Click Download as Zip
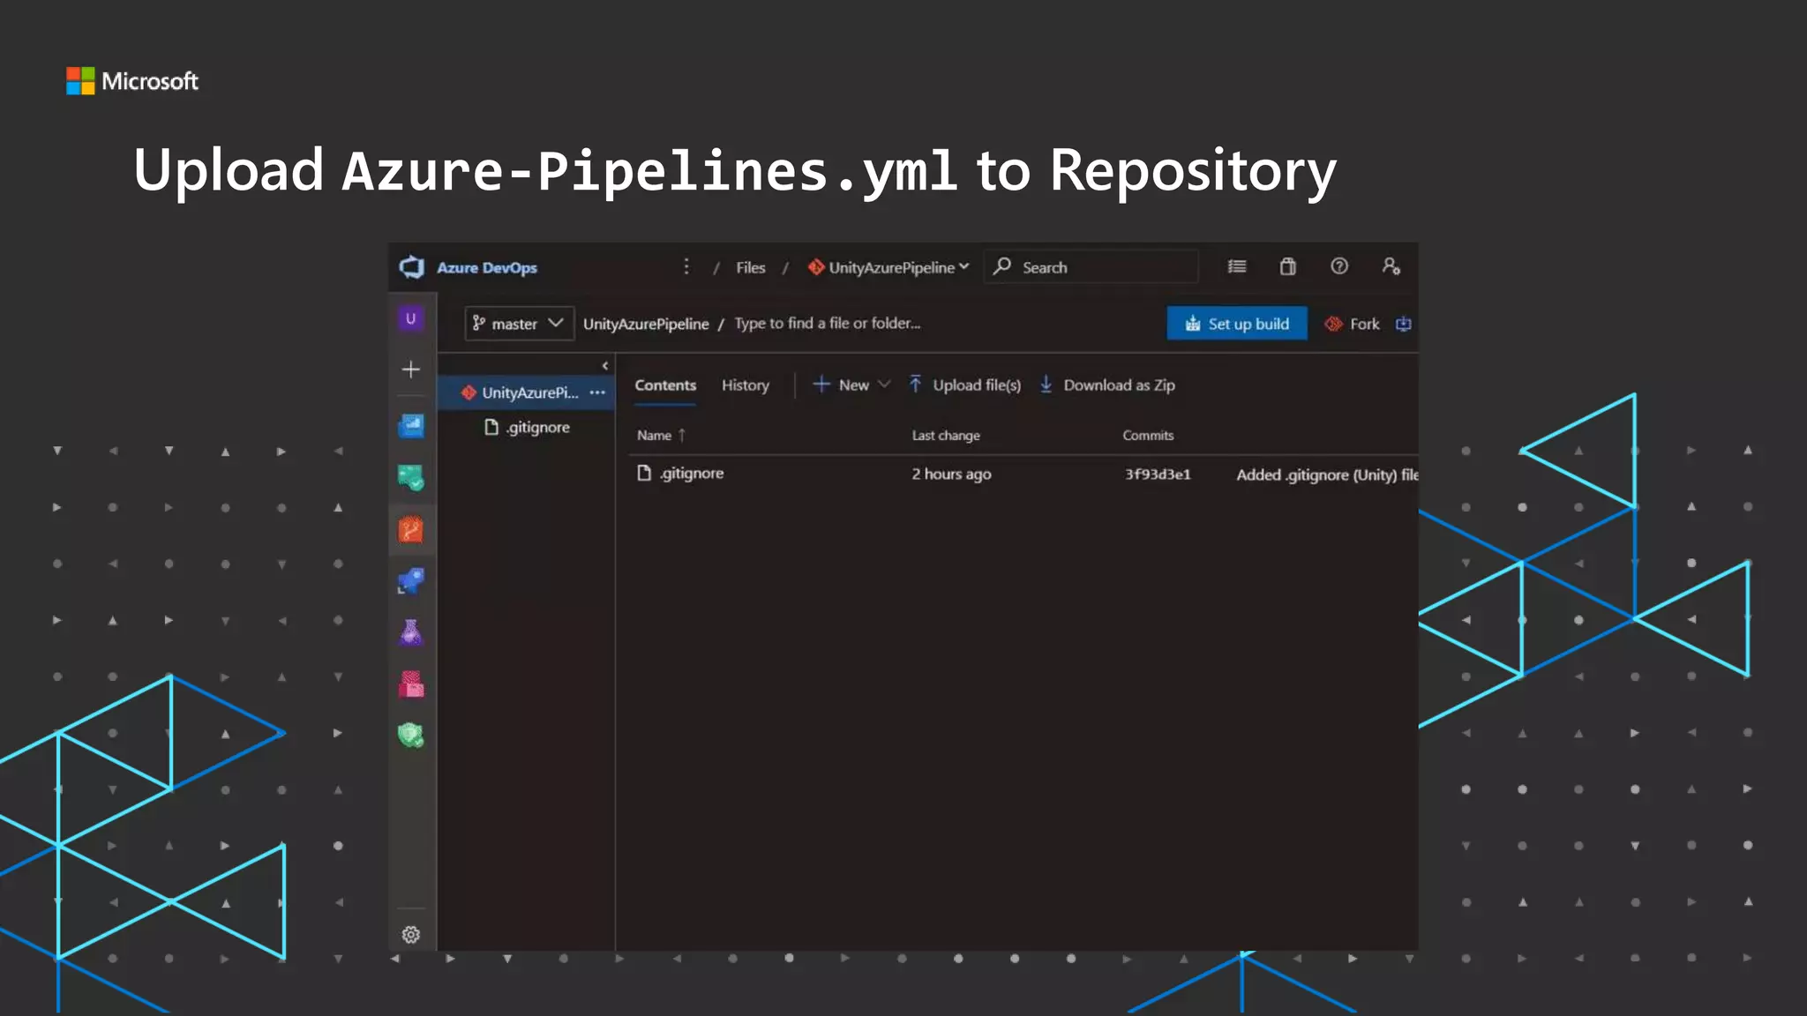Screen dimensions: 1807x1016 coord(1107,385)
